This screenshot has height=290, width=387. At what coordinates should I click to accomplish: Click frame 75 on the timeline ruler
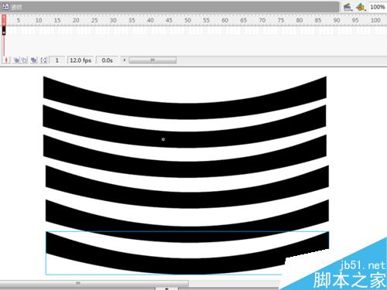tap(281, 20)
